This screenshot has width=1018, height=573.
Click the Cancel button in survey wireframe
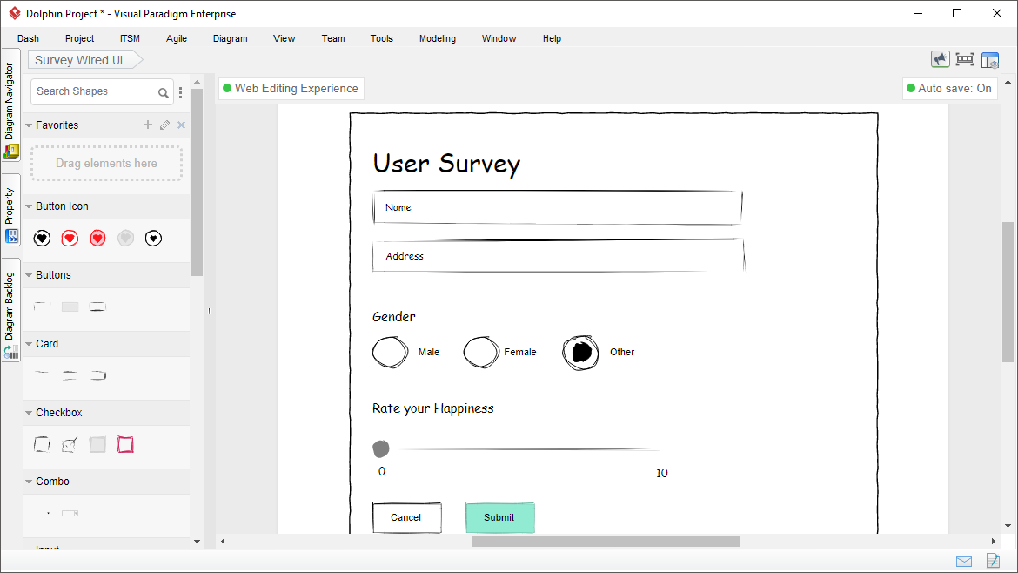point(406,518)
